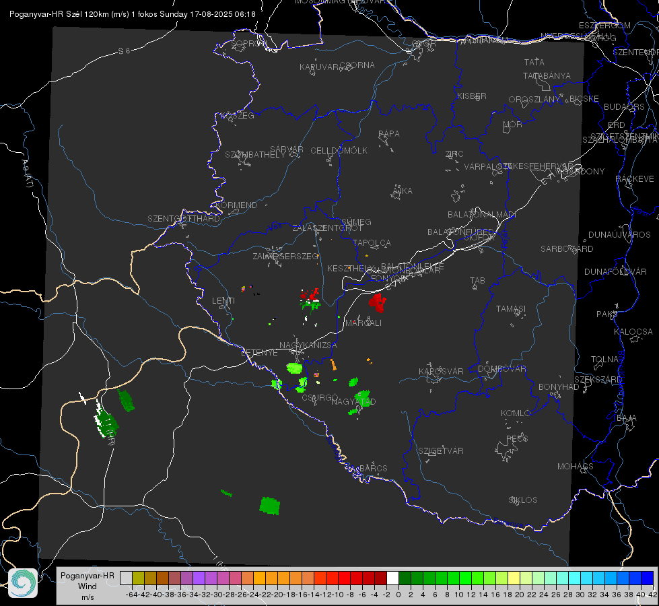The width and height of the screenshot is (659, 606).
Task: Click the TAMÁSI city label
Action: (x=511, y=308)
